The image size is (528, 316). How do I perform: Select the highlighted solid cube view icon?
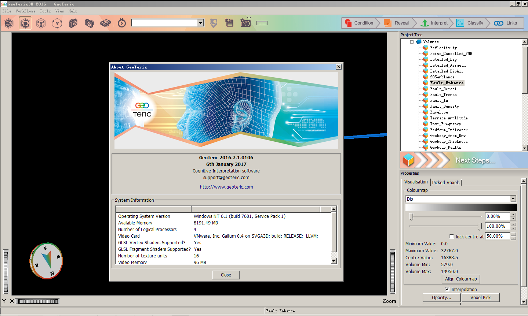tap(25, 23)
